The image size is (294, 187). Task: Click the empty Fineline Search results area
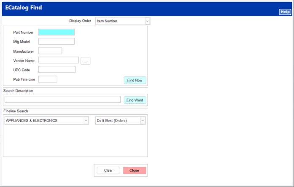click(x=75, y=141)
